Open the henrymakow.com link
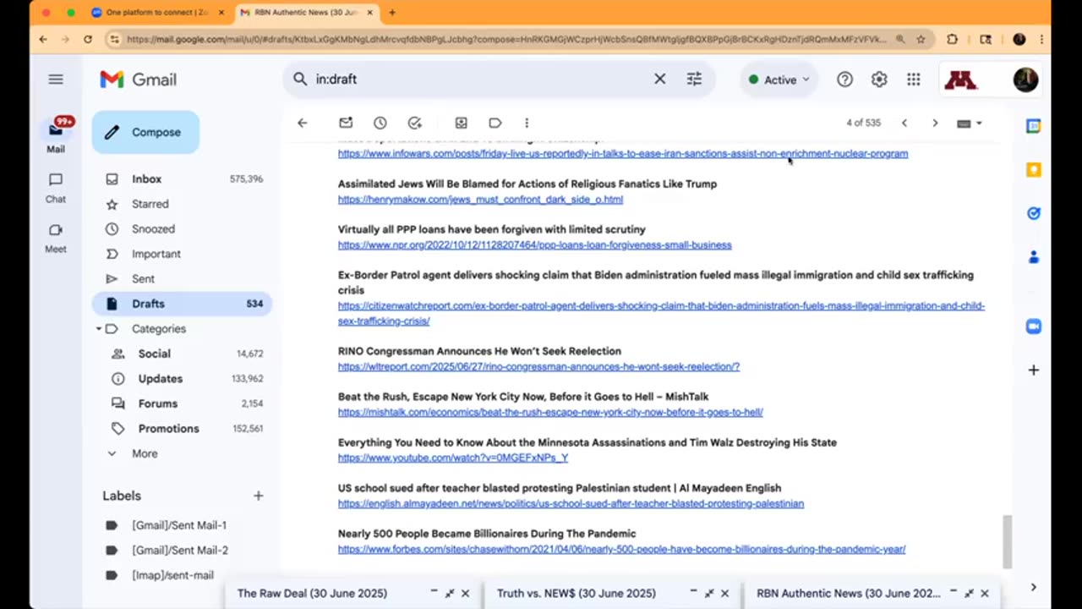Image resolution: width=1082 pixels, height=609 pixels. (x=480, y=200)
